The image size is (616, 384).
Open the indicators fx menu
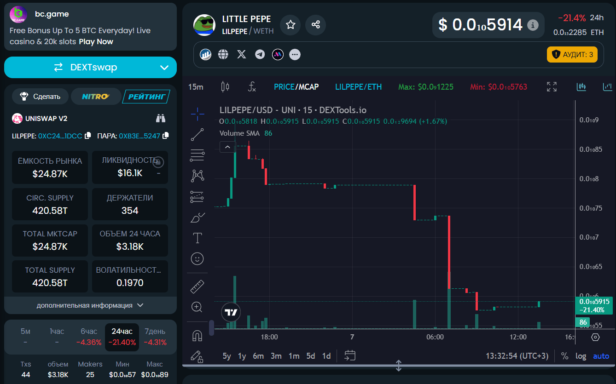[x=252, y=86]
